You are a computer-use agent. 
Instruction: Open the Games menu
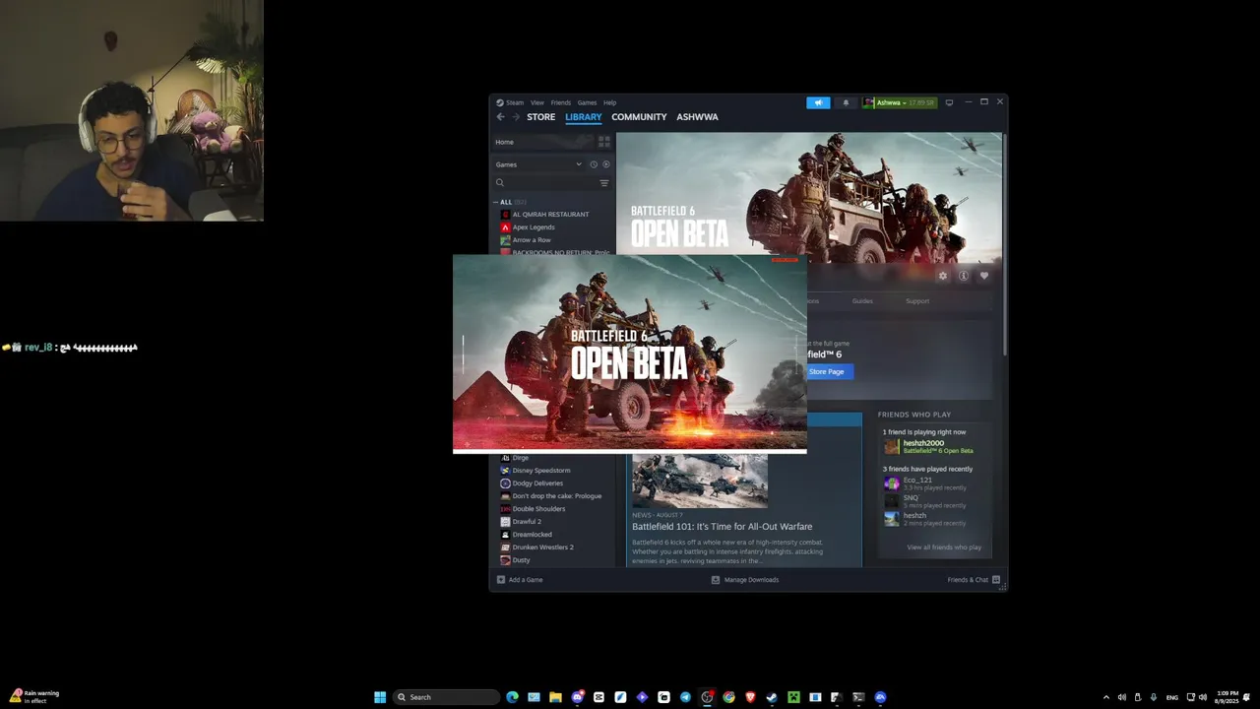(x=587, y=102)
